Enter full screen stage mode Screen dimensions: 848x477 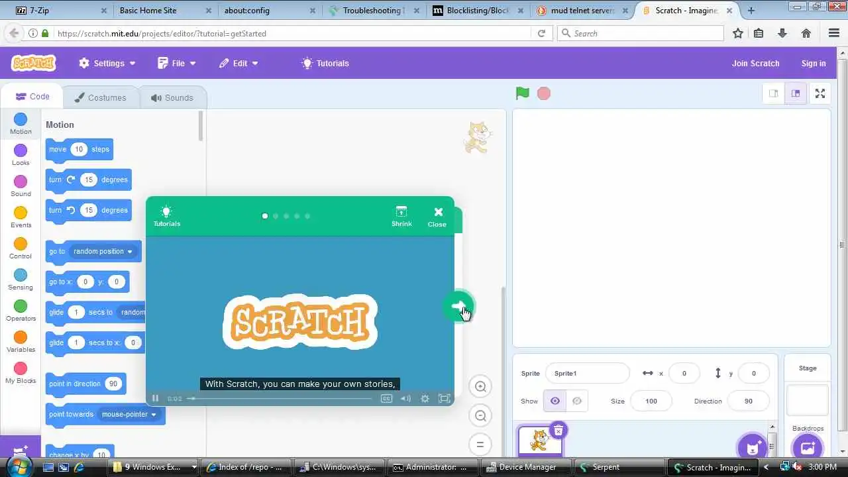tap(820, 93)
